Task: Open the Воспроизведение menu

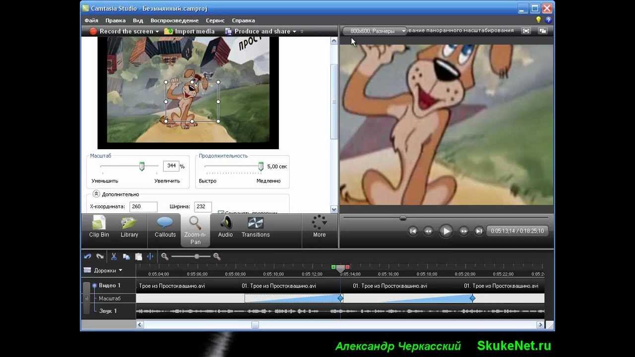Action: pos(175,20)
